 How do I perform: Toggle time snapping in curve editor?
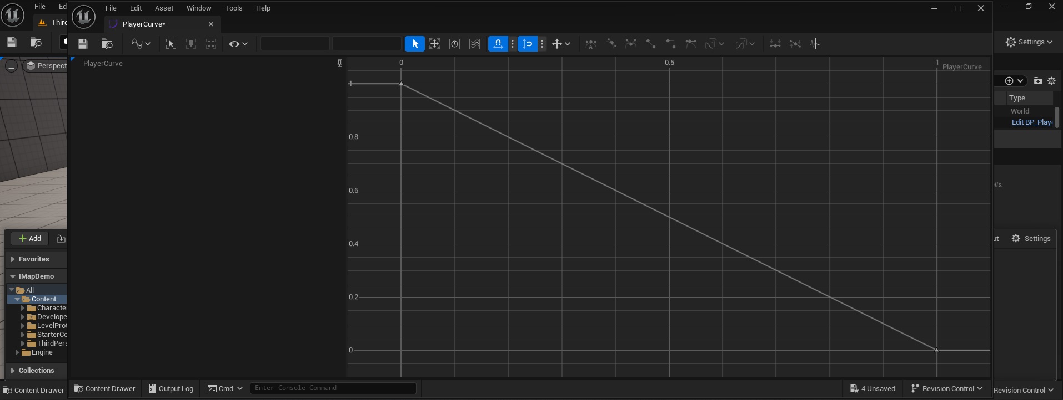498,44
